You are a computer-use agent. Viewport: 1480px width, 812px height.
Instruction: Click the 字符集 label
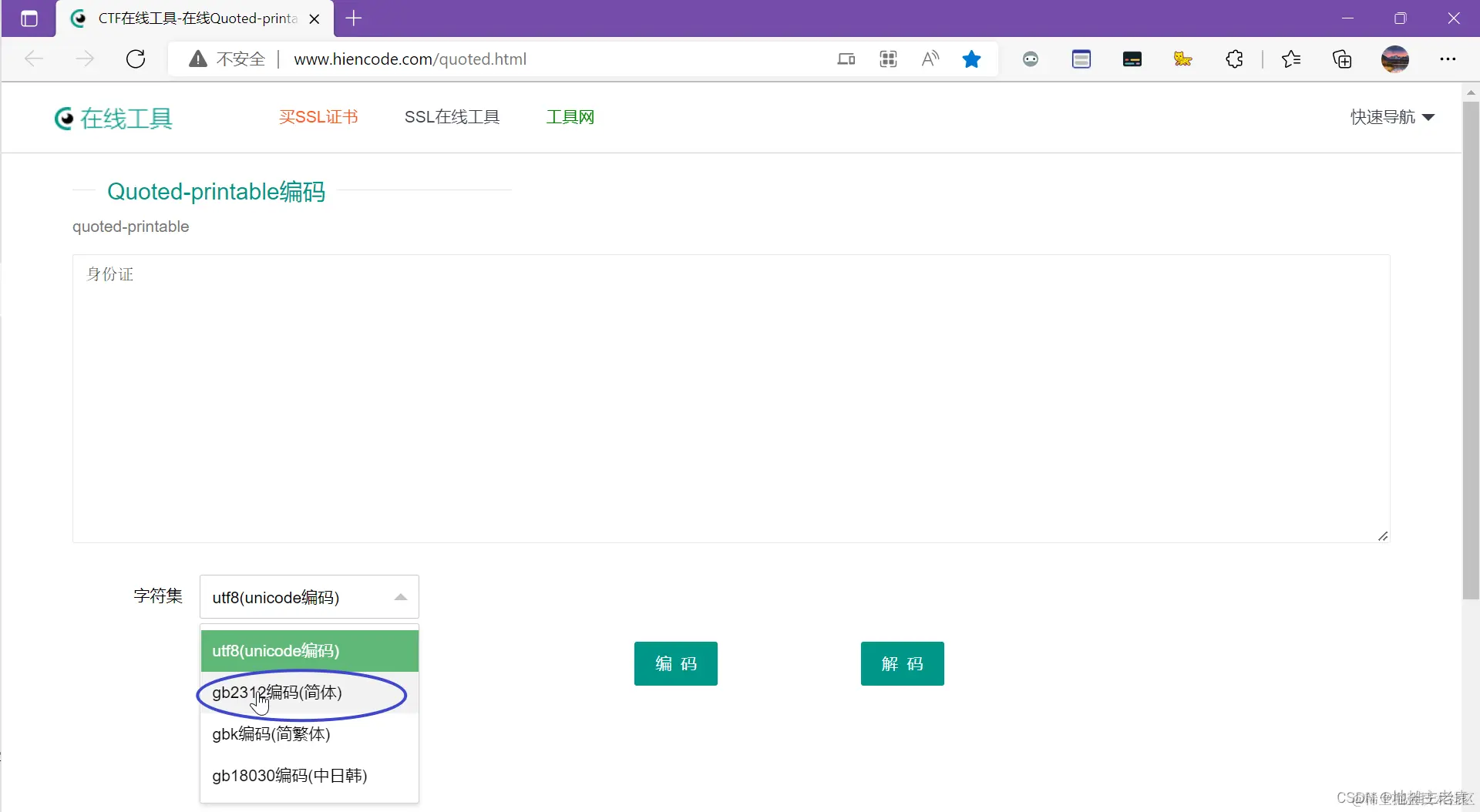[x=158, y=596]
